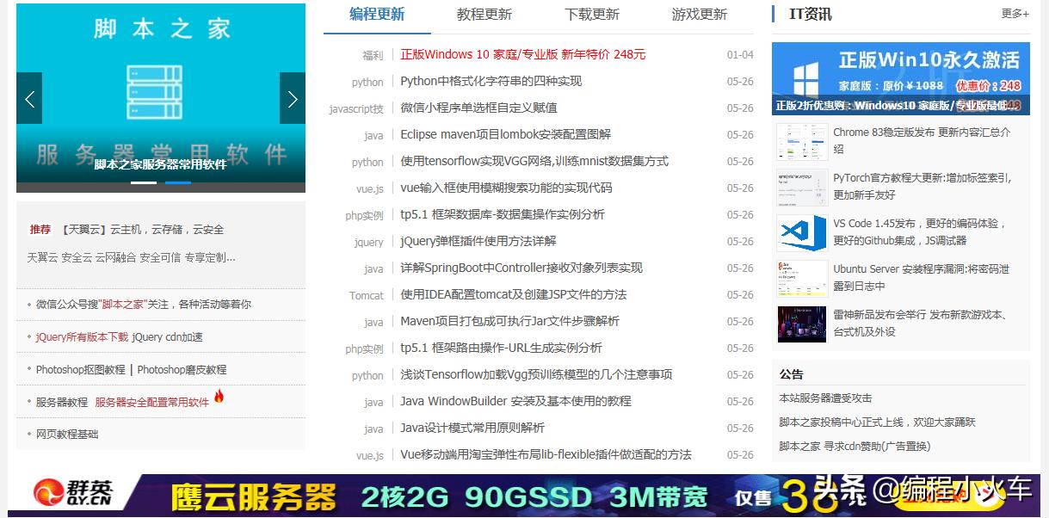Click the Ubuntu Server news thumbnail

801,279
